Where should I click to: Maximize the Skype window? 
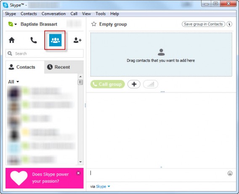coord(215,4)
